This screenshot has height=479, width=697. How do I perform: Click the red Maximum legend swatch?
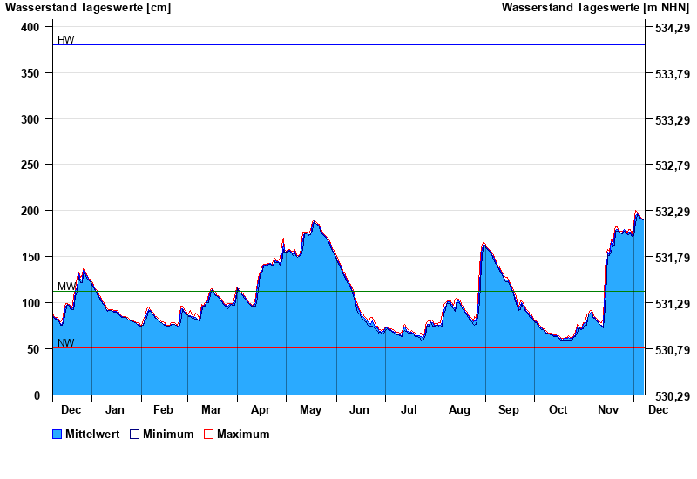[x=208, y=434]
